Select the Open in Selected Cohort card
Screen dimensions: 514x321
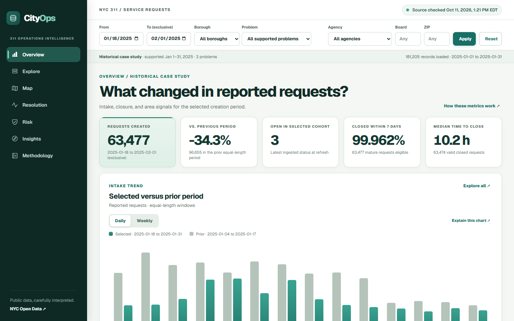[301, 142]
